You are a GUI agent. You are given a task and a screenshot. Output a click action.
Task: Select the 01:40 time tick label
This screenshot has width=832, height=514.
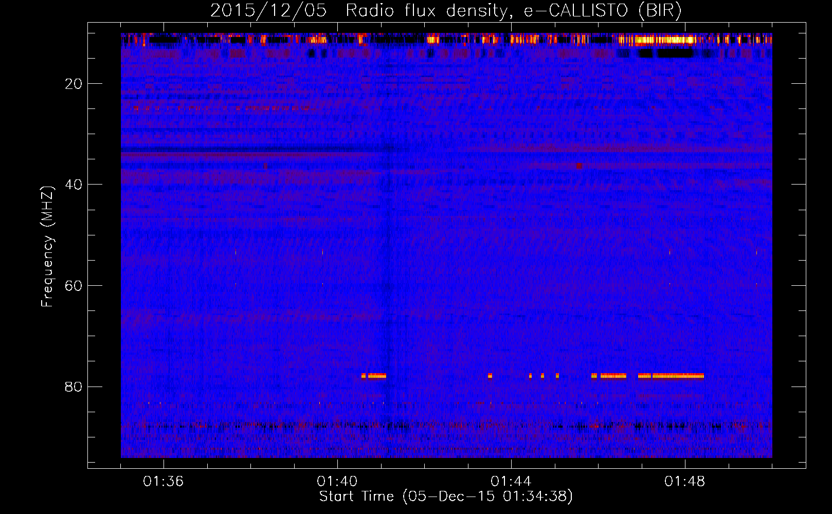point(337,481)
